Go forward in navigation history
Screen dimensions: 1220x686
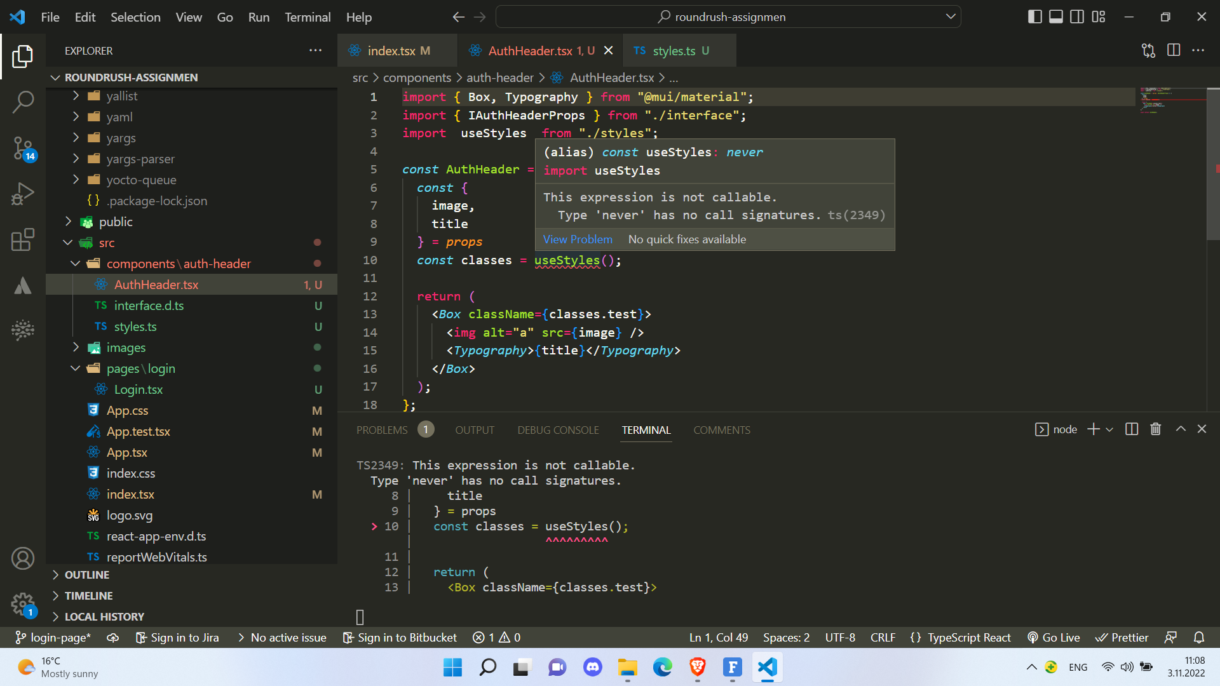[x=480, y=17]
